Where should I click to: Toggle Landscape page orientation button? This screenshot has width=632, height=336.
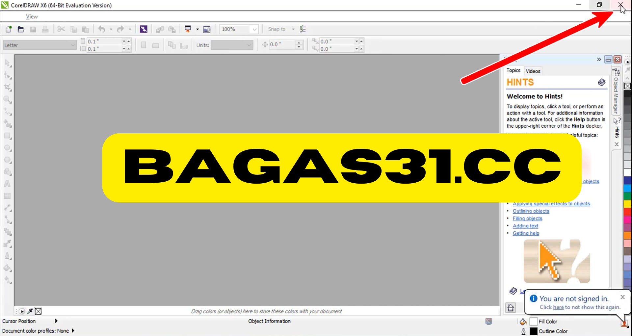tap(156, 45)
